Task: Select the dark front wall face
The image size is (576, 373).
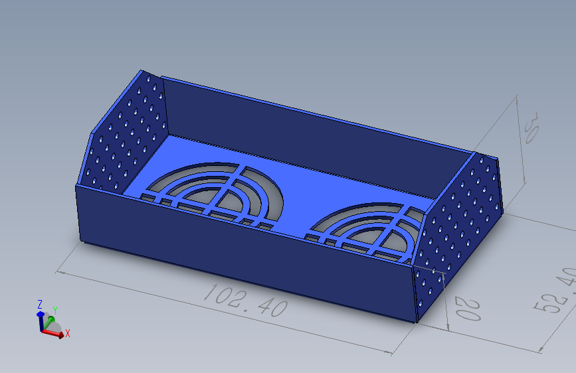Action: coord(246,254)
